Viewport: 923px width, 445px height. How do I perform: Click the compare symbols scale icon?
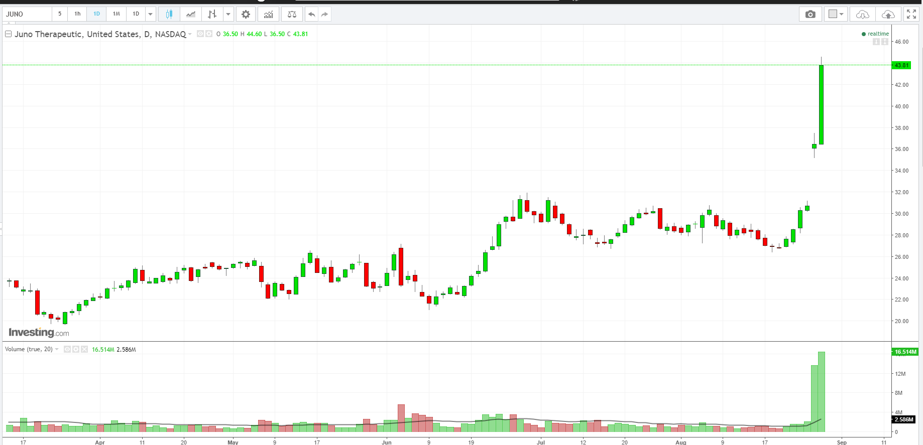point(292,14)
